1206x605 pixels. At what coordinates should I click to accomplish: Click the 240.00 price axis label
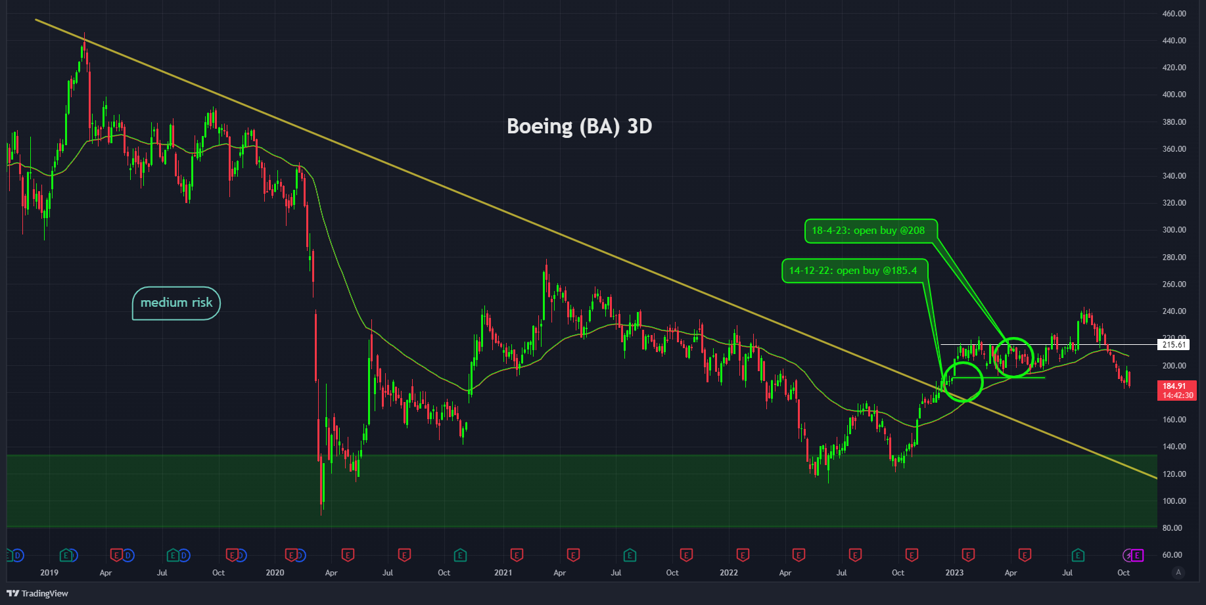click(x=1174, y=311)
